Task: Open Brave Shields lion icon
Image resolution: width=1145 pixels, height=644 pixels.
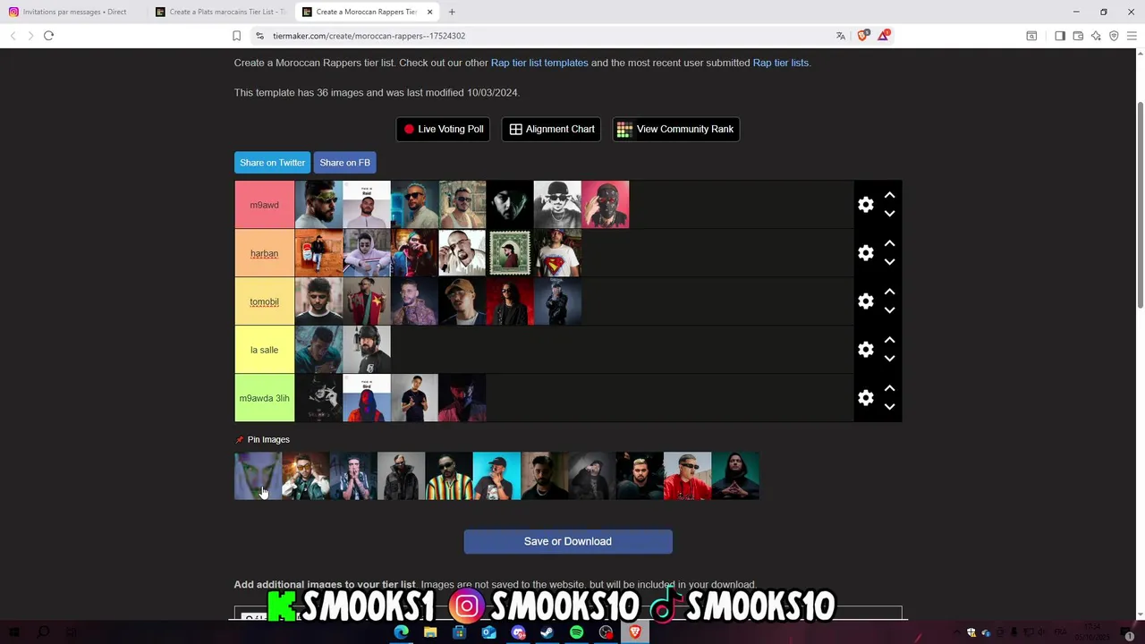Action: (862, 36)
